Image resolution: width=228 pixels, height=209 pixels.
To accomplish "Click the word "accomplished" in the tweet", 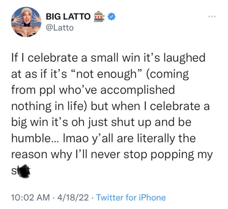I will [x=138, y=90].
